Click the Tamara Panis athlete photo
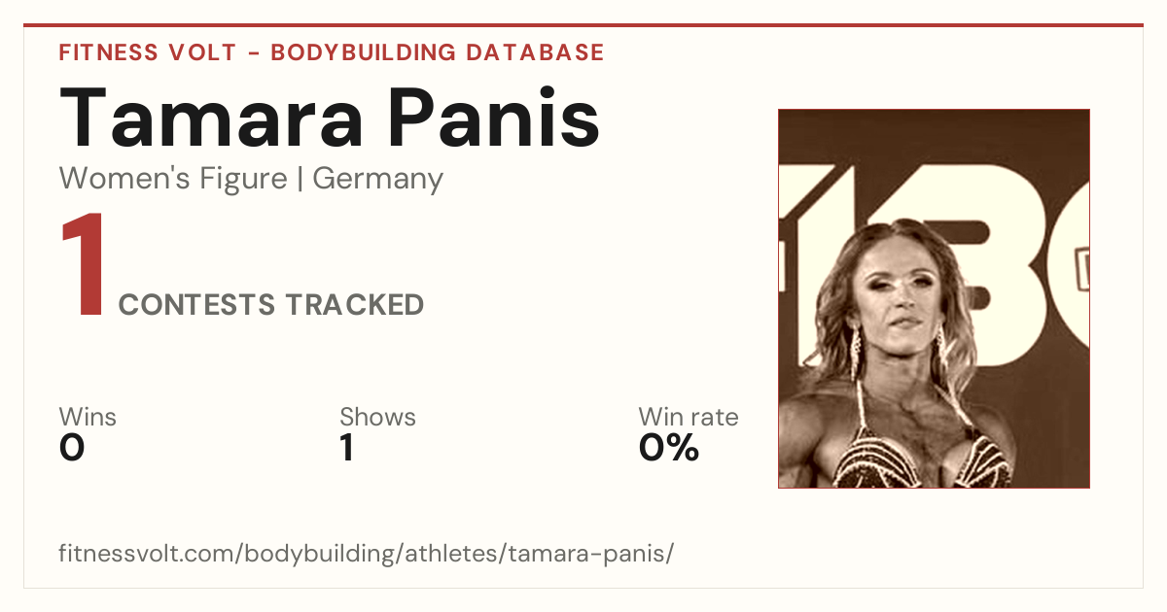 tap(934, 298)
